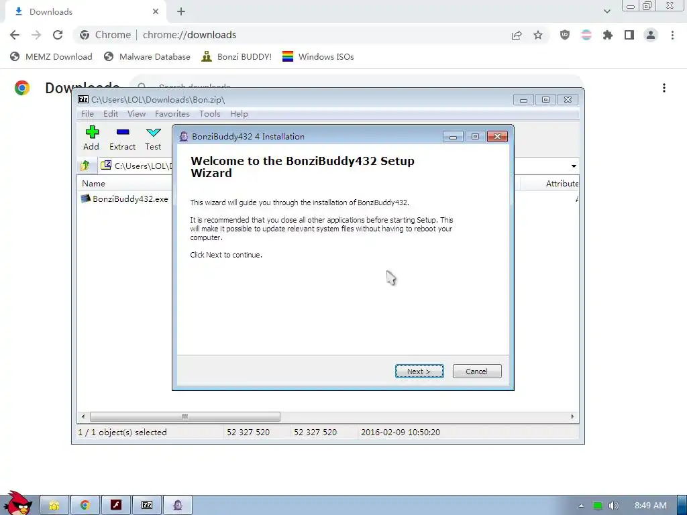Image resolution: width=687 pixels, height=515 pixels.
Task: Minimize the BonziBuddy432 installation window
Action: [x=453, y=137]
